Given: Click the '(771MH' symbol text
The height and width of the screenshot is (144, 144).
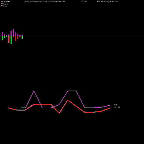Looking at the screenshot, I should tap(84, 2).
